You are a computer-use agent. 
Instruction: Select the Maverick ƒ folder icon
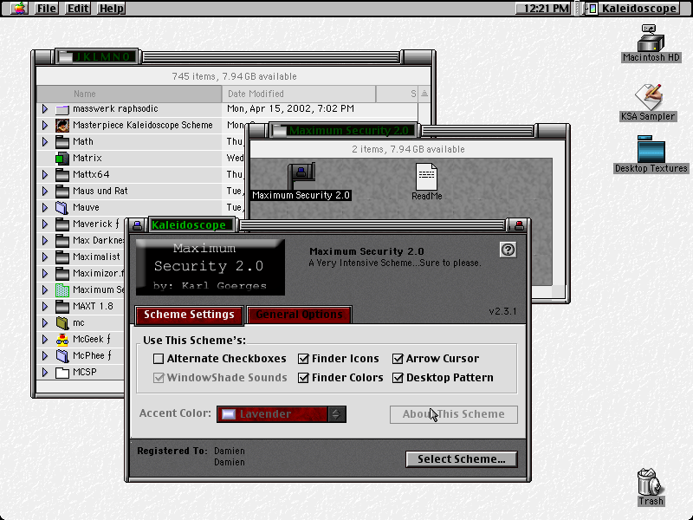pos(62,224)
